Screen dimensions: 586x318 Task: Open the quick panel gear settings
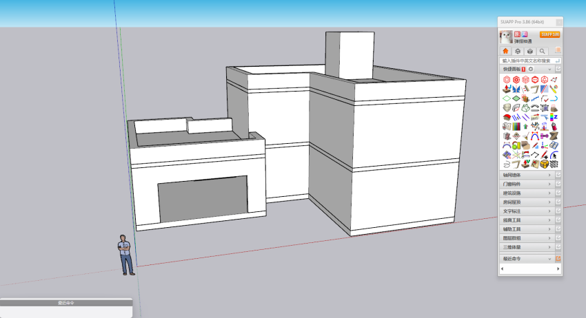pos(531,69)
